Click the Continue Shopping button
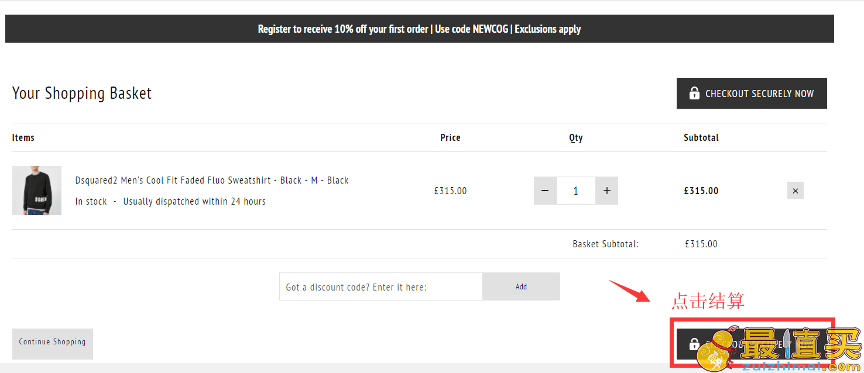 tap(53, 344)
